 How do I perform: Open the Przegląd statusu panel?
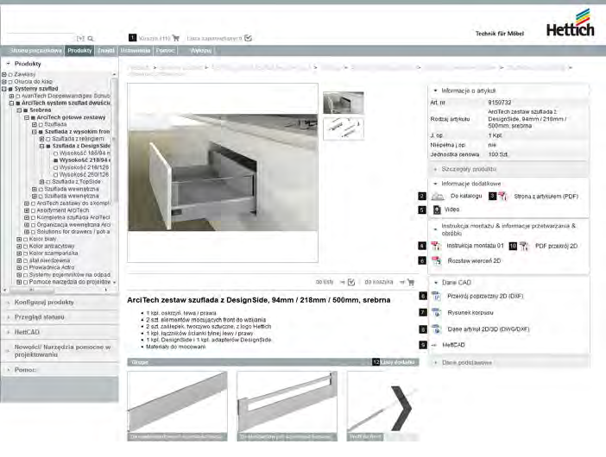pos(60,317)
